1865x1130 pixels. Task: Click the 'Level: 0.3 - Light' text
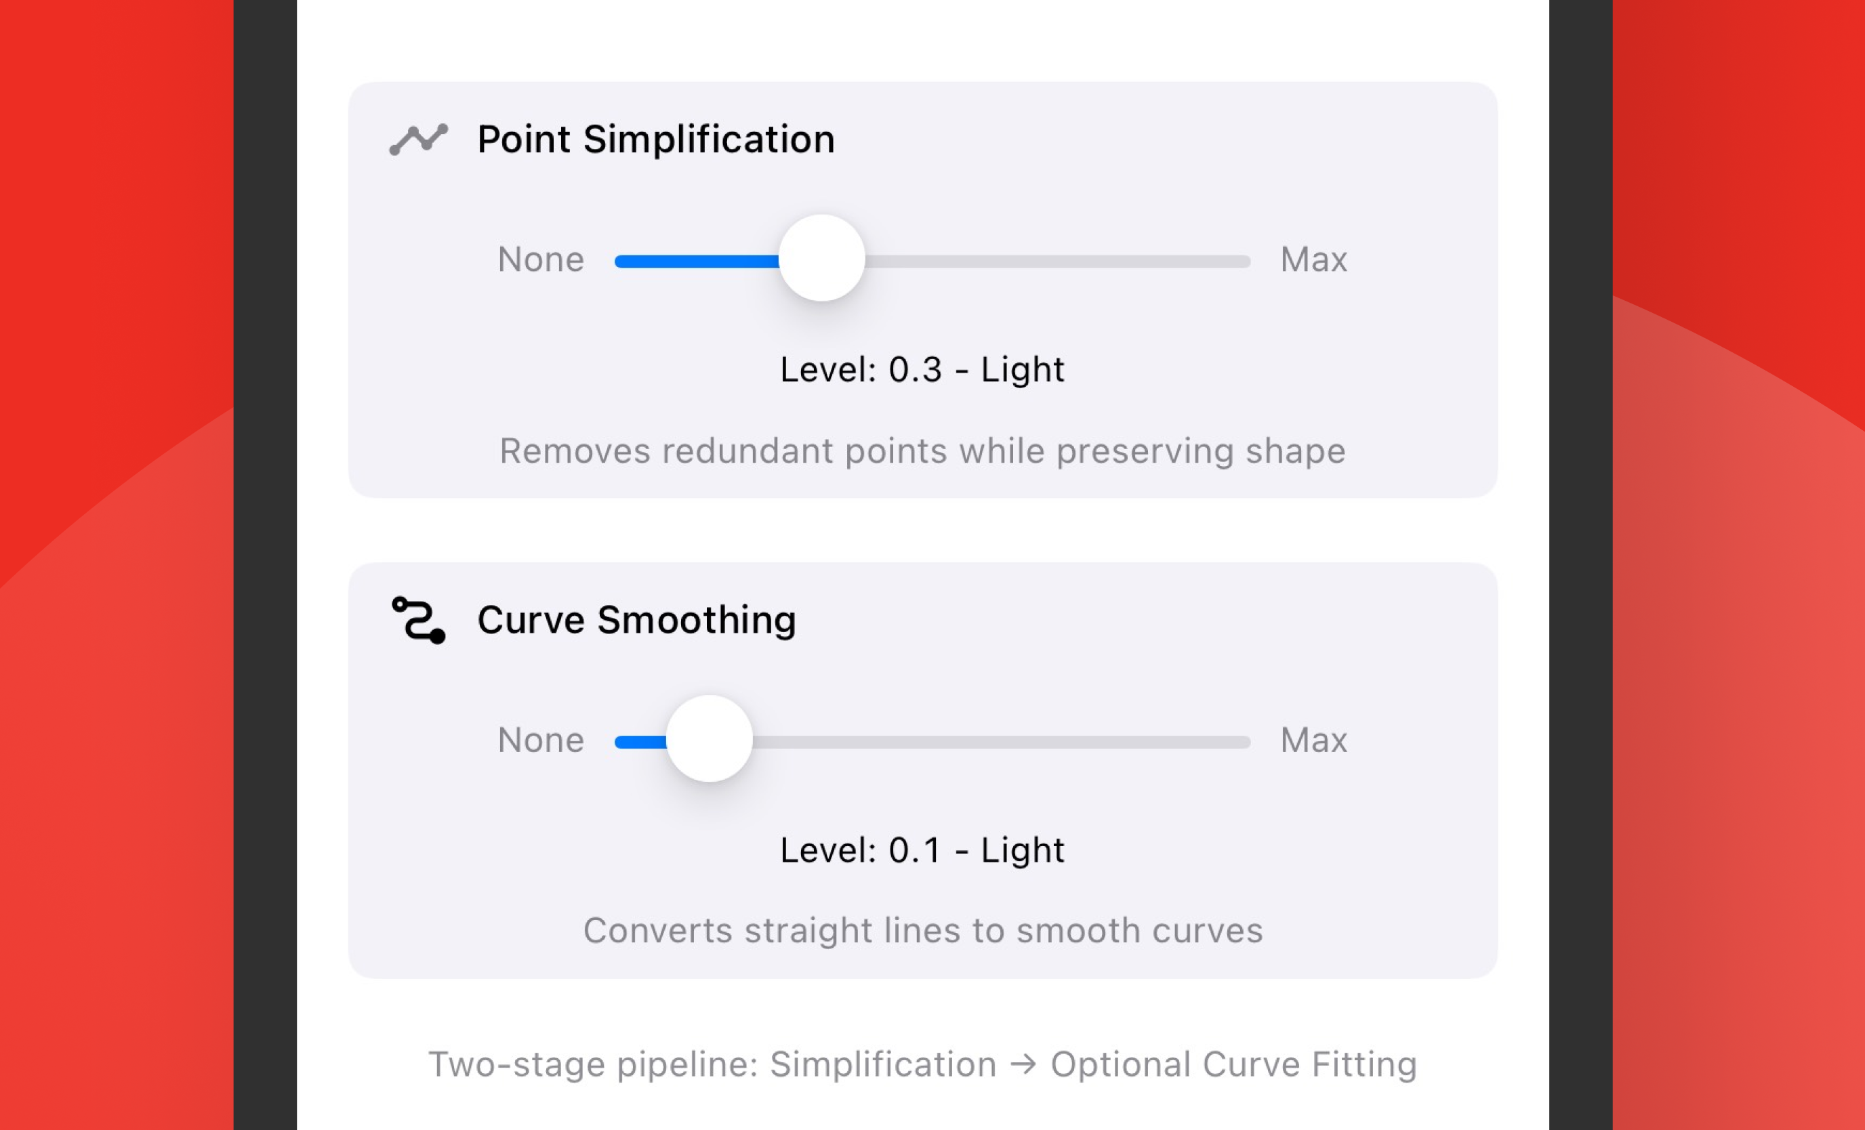coord(922,370)
